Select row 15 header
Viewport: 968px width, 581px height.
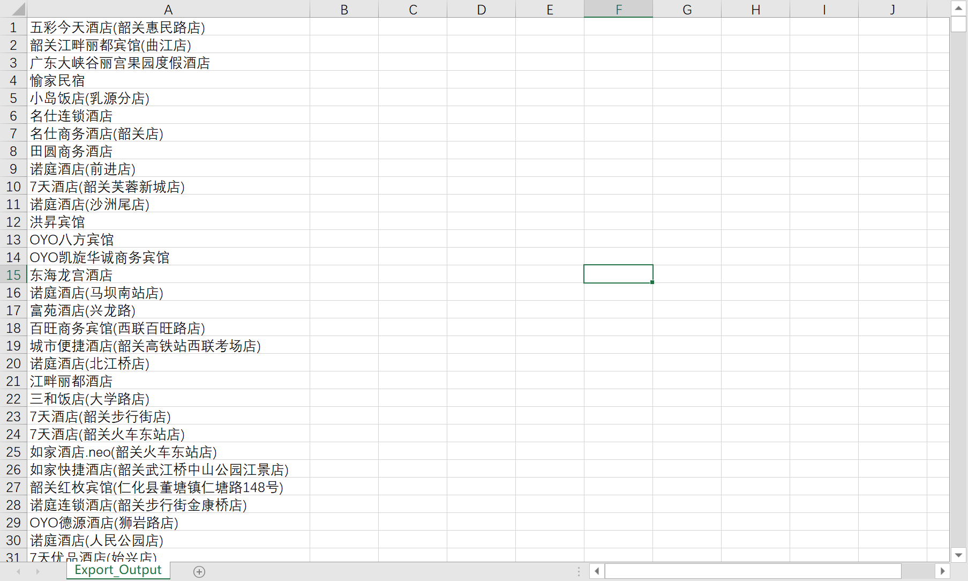coord(13,275)
